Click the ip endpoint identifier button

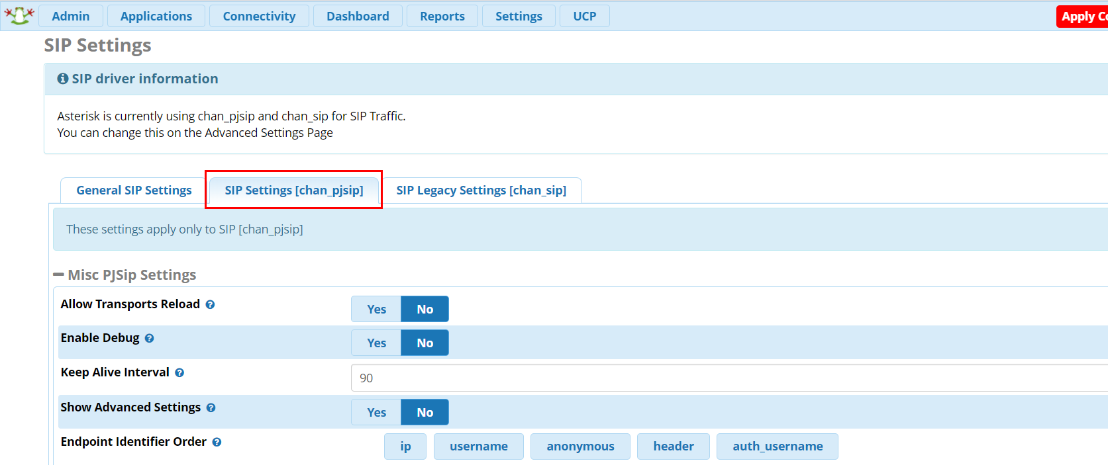405,446
